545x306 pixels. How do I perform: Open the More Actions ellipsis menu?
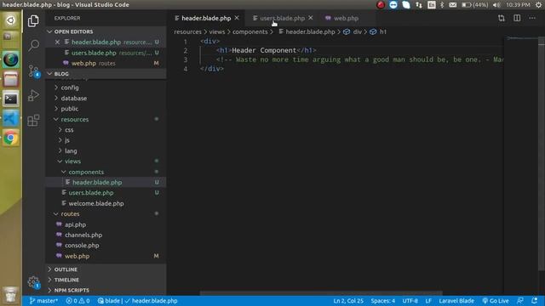tap(532, 18)
